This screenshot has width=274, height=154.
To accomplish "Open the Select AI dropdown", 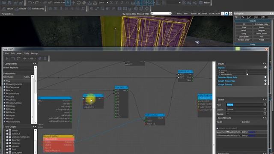I will pos(59,3).
